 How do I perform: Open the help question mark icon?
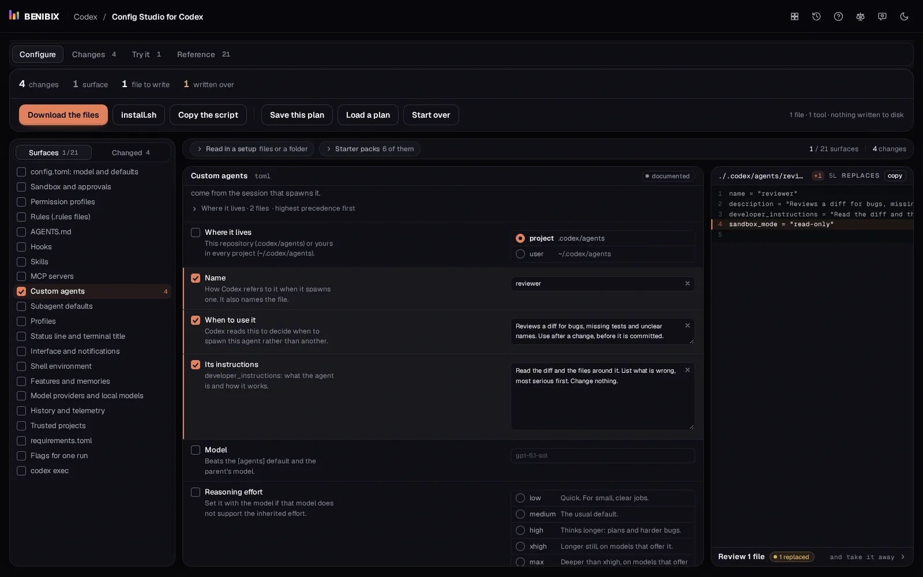(x=838, y=17)
